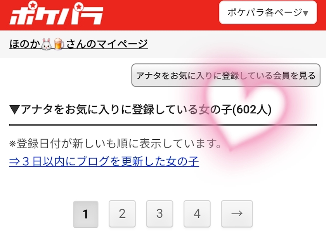Select page 1 in pagination
This screenshot has width=326, height=236.
[x=86, y=214]
